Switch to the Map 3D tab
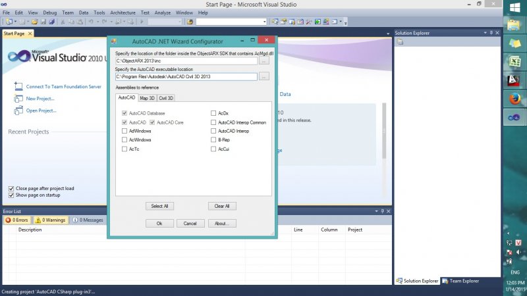The width and height of the screenshot is (527, 296). tap(147, 98)
